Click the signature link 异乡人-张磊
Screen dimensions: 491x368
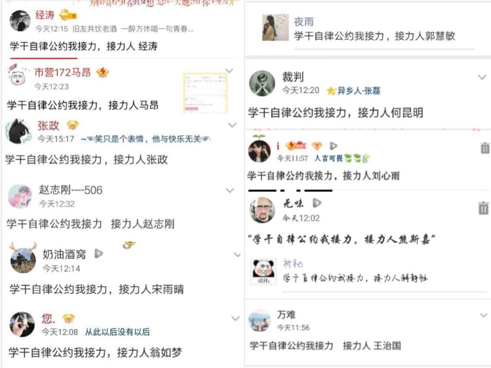click(x=358, y=91)
